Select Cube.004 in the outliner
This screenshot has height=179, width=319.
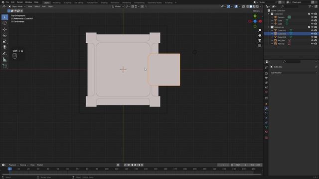tap(282, 37)
